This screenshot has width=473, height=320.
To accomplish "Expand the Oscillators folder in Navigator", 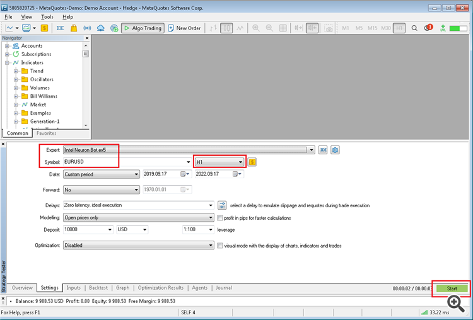I will click(16, 79).
